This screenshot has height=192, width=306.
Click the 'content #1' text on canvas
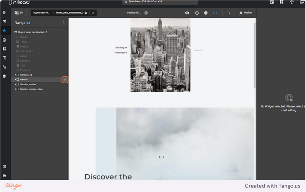pyautogui.click(x=198, y=50)
